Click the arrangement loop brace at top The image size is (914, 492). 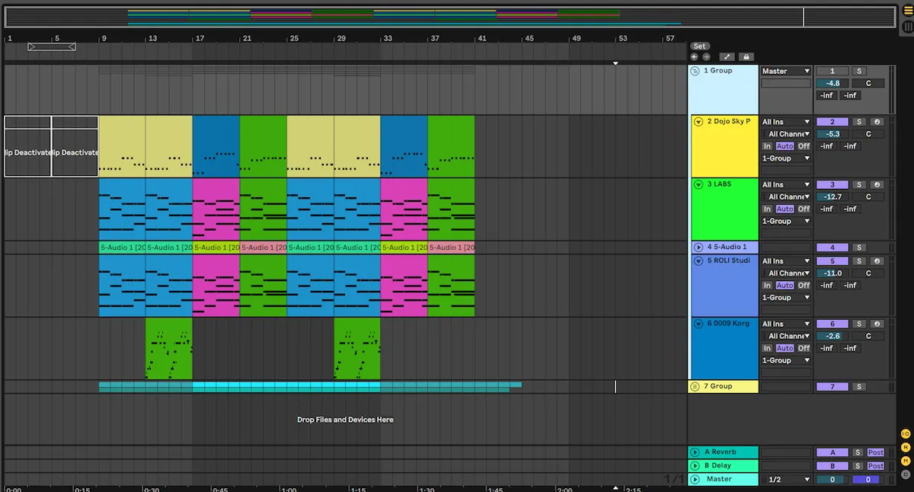pos(52,46)
